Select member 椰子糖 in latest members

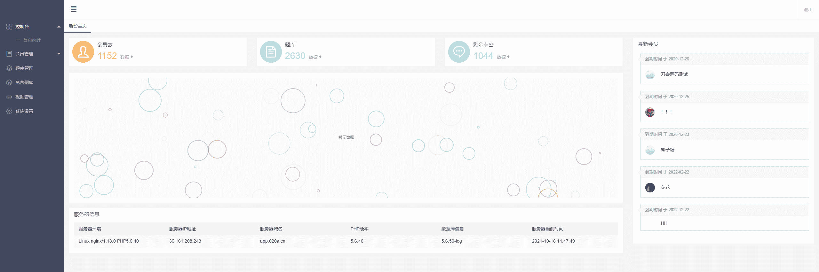click(667, 150)
